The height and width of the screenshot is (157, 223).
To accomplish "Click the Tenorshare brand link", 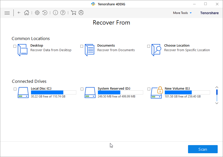I will [x=209, y=13].
